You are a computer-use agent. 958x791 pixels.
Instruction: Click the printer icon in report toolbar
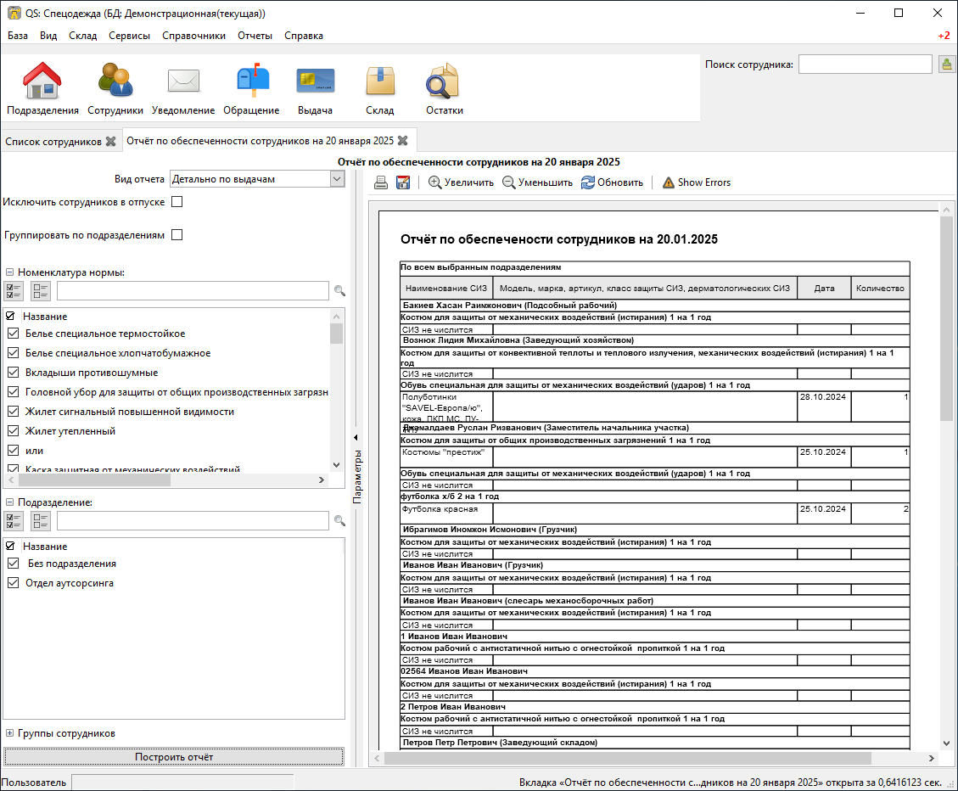click(382, 182)
